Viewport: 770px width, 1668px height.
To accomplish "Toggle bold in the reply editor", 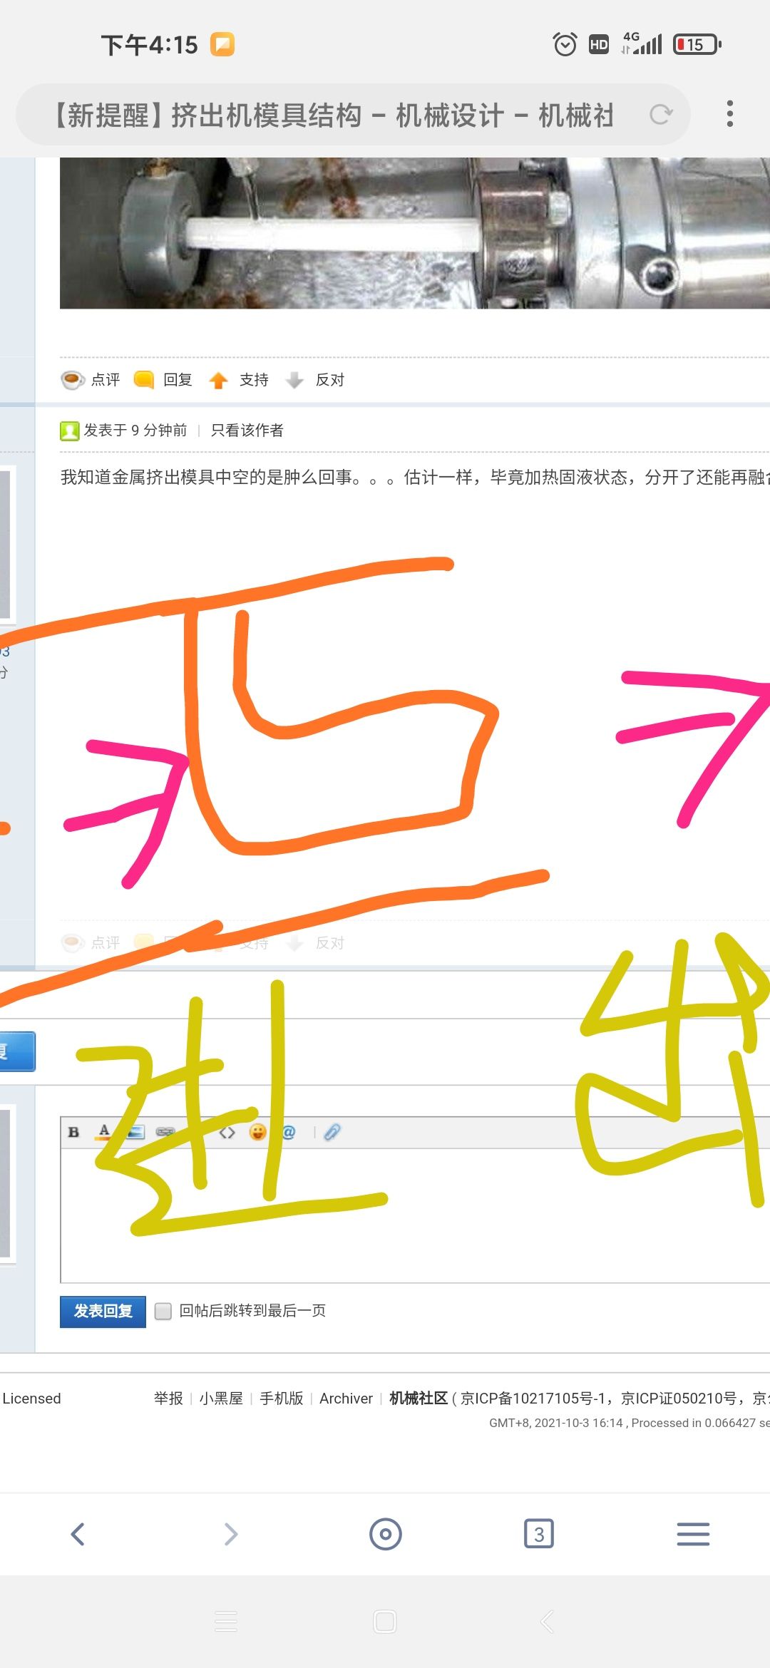I will (x=73, y=1132).
